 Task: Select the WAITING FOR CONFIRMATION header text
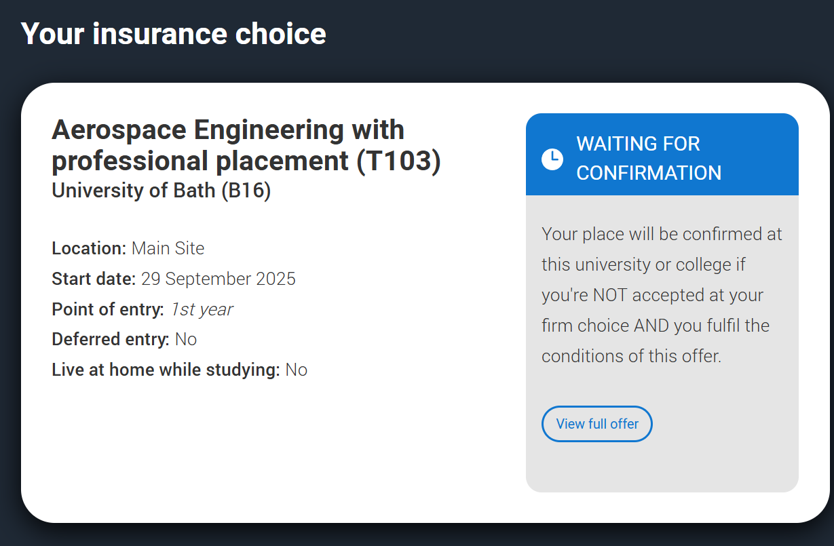coord(649,158)
